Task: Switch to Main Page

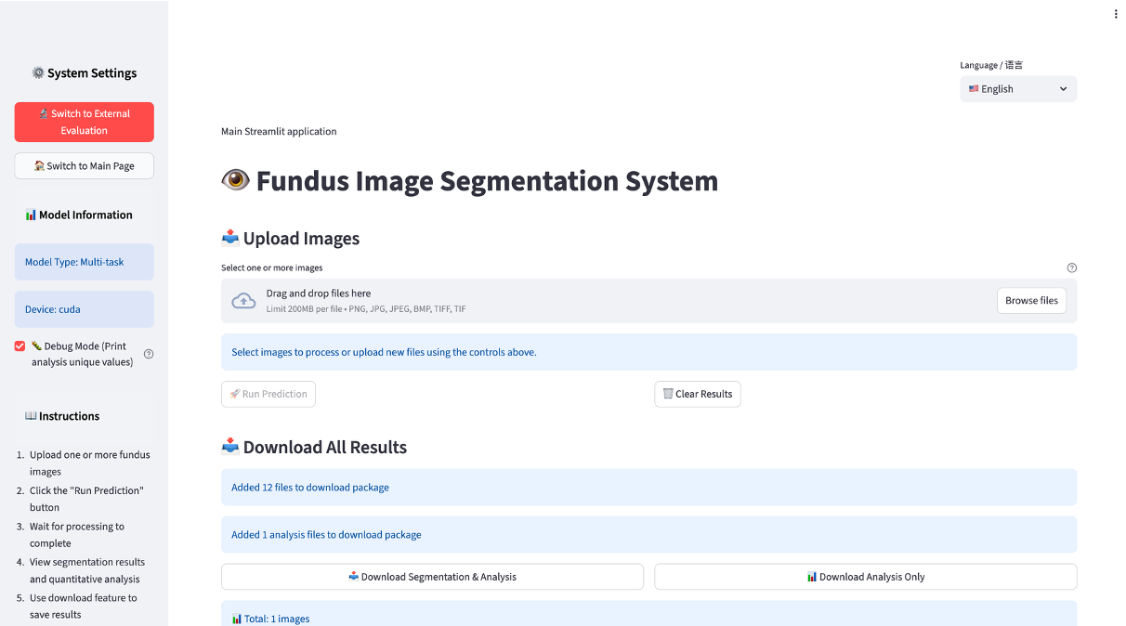Action: pos(85,166)
